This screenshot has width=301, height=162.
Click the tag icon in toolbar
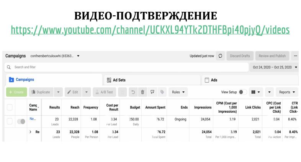[x=162, y=92]
